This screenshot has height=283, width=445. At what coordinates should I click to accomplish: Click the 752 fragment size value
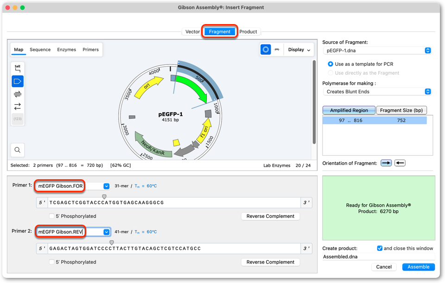pyautogui.click(x=401, y=120)
